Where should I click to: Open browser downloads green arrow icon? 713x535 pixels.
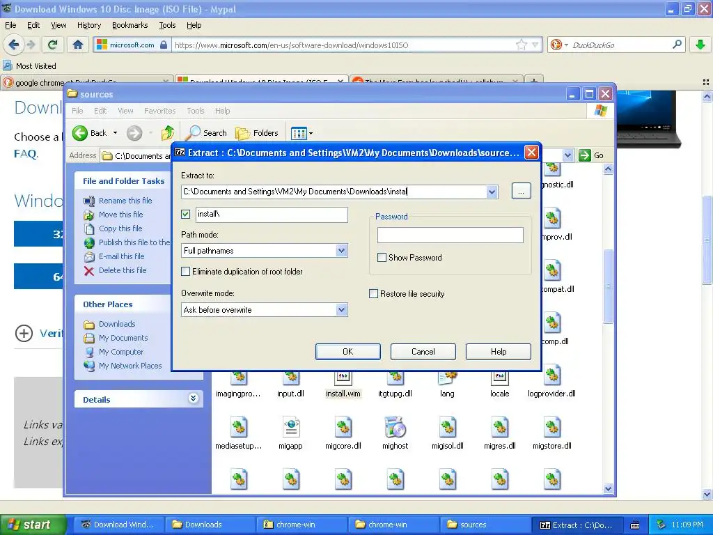[700, 45]
